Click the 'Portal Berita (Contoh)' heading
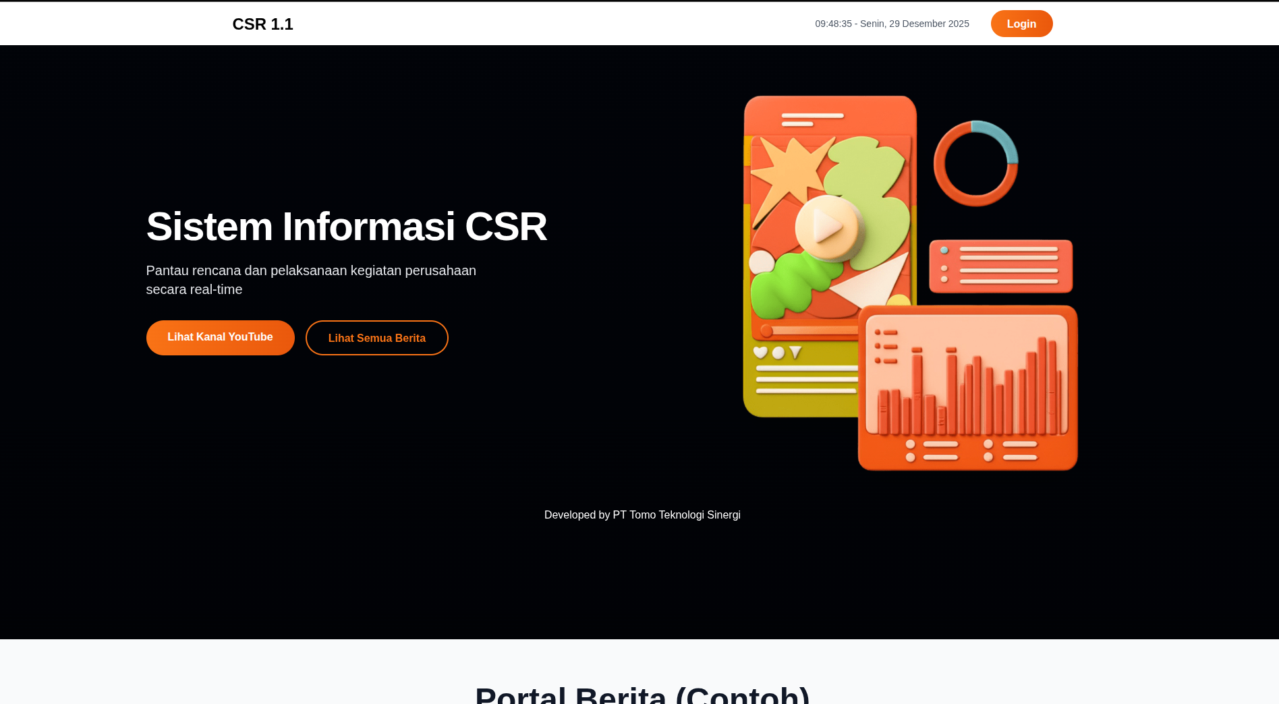 (642, 693)
